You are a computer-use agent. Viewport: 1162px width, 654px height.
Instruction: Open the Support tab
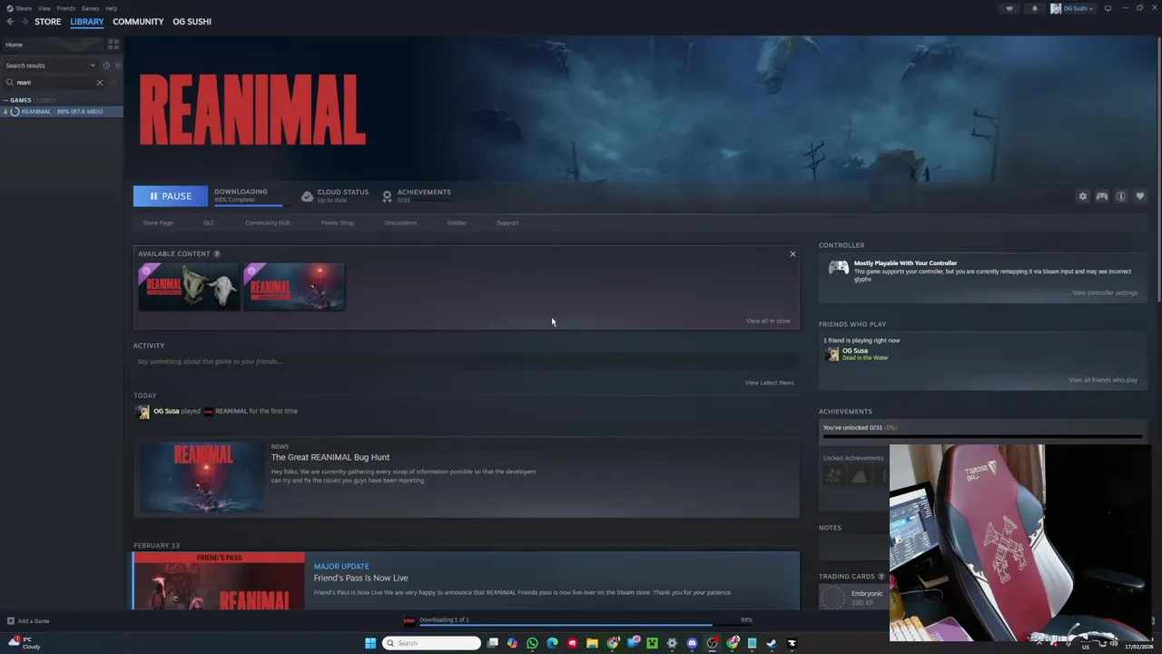tap(507, 223)
